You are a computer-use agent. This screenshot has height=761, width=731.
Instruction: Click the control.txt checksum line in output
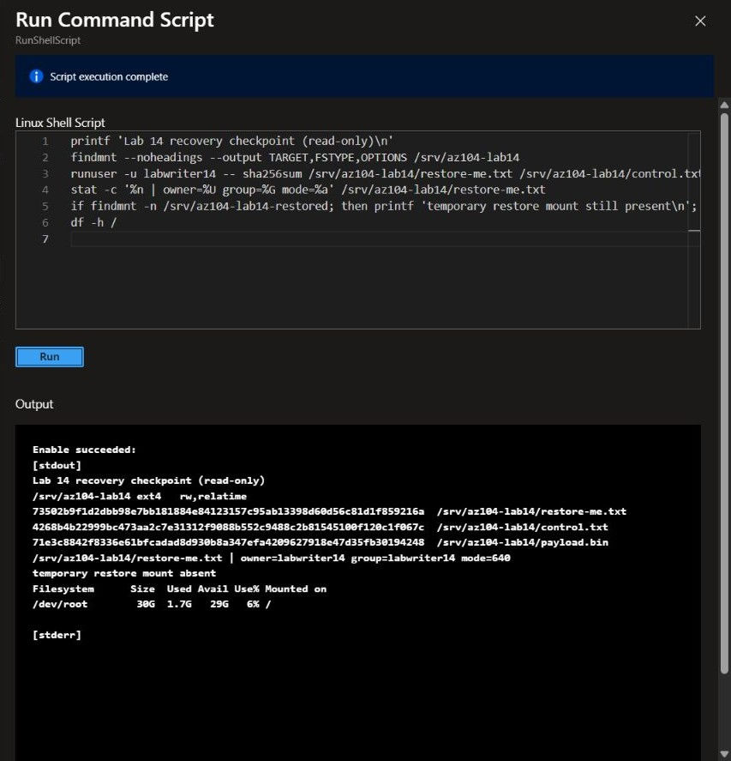point(320,527)
